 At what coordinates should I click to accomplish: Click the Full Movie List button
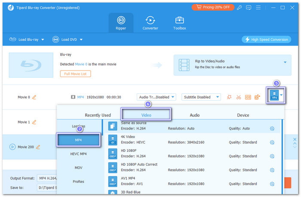[75, 74]
